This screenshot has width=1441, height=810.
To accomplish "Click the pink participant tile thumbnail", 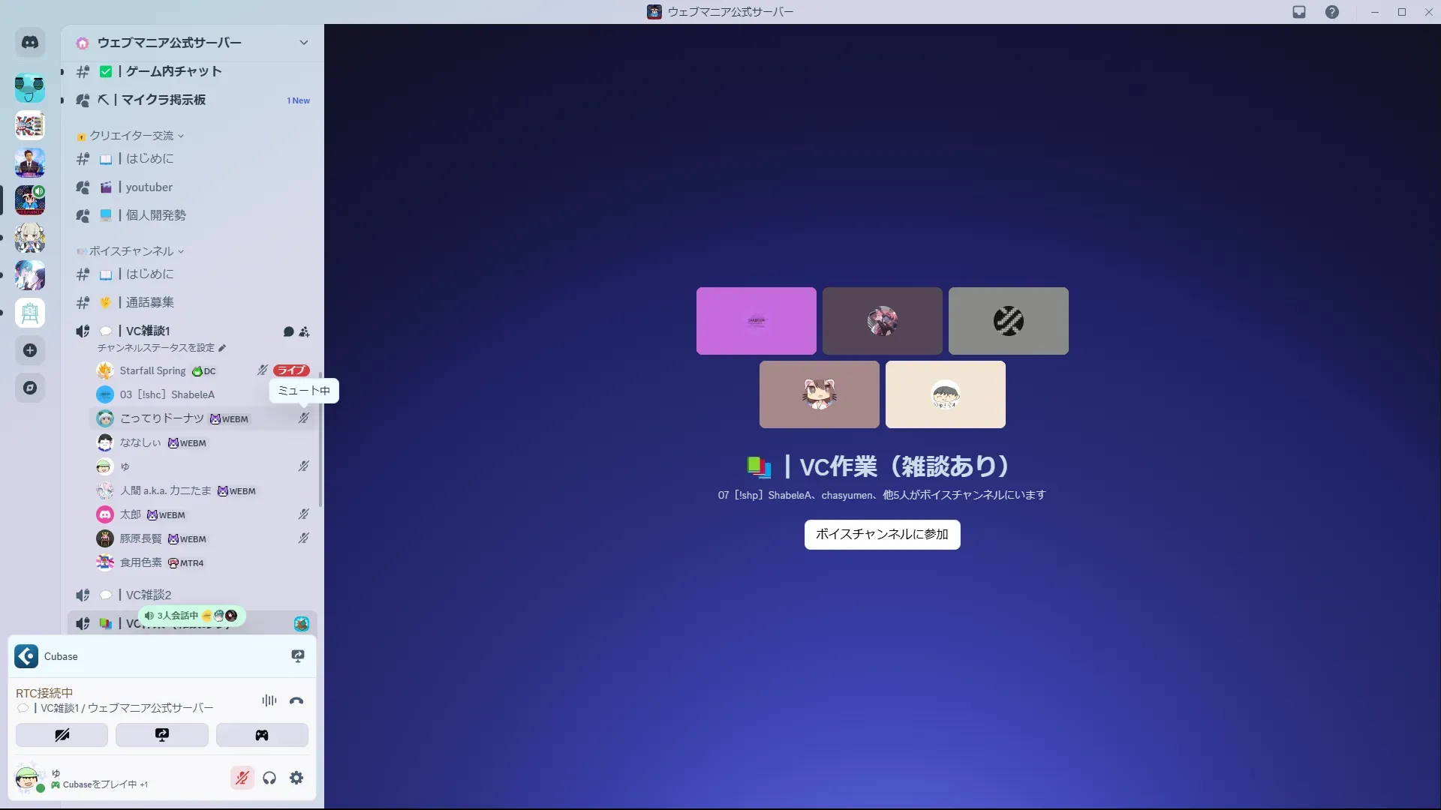I will (756, 321).
